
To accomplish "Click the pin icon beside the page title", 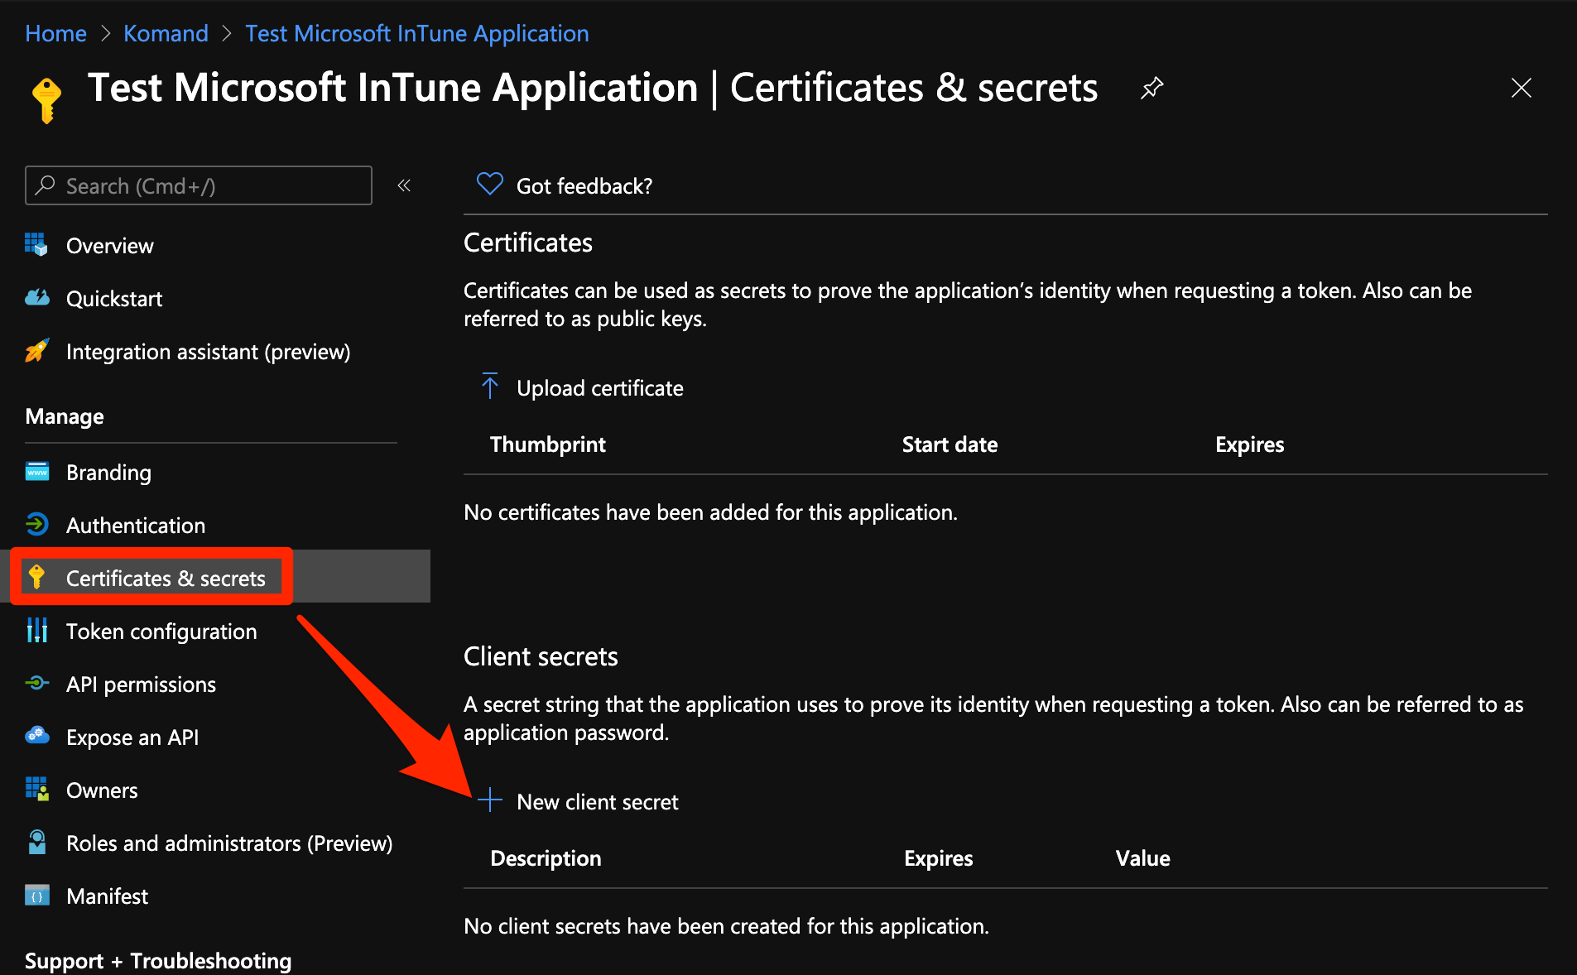I will click(x=1151, y=88).
